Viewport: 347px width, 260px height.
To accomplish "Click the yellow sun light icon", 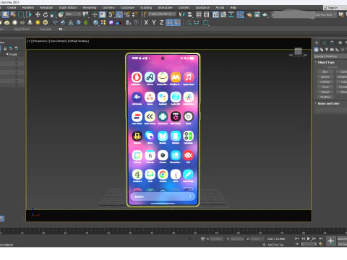I will point(38,22).
